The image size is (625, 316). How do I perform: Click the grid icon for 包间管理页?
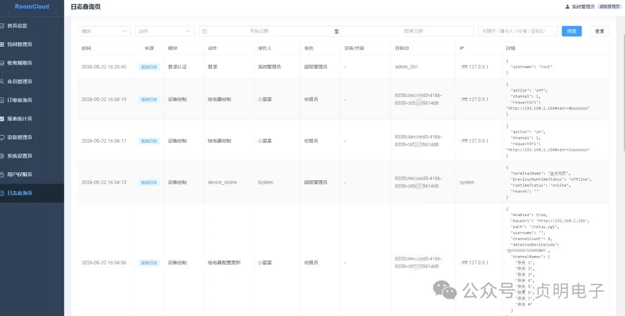click(x=2, y=44)
